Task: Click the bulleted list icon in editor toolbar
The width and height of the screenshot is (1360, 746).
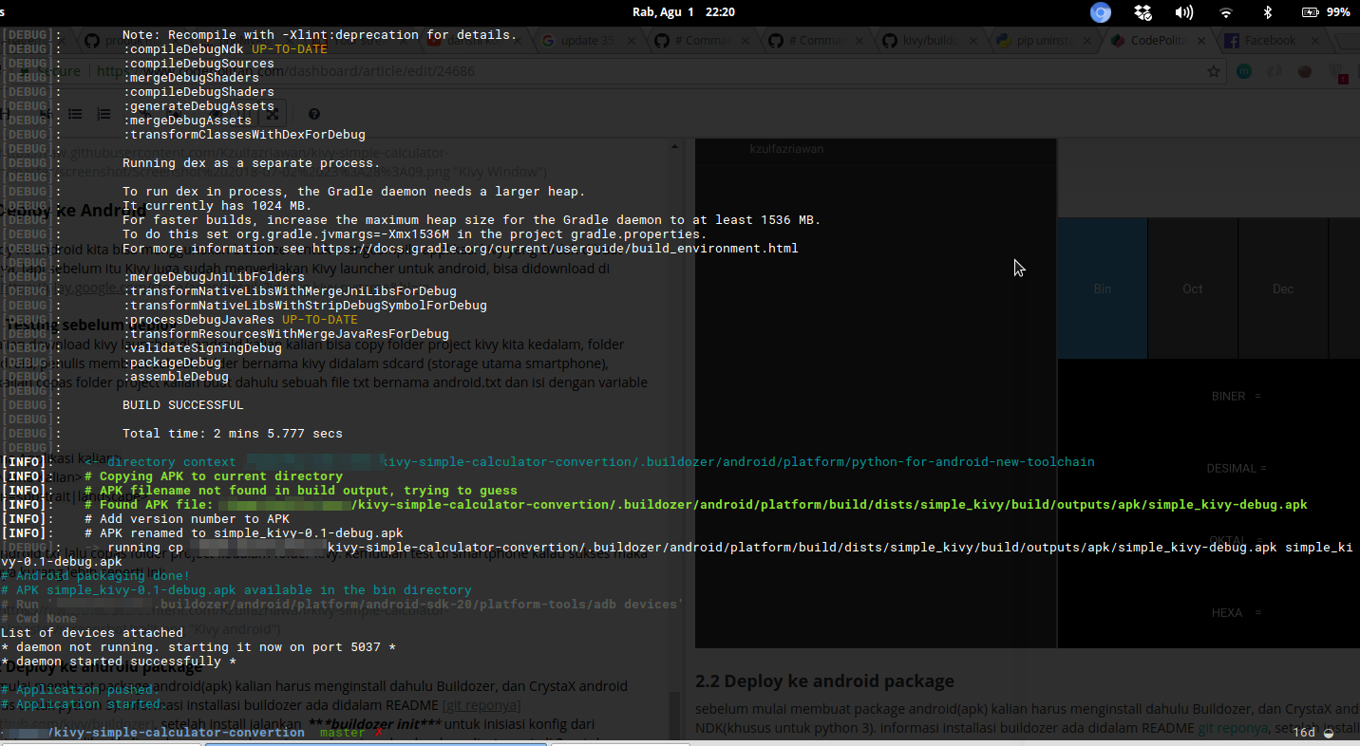Action: (x=77, y=114)
